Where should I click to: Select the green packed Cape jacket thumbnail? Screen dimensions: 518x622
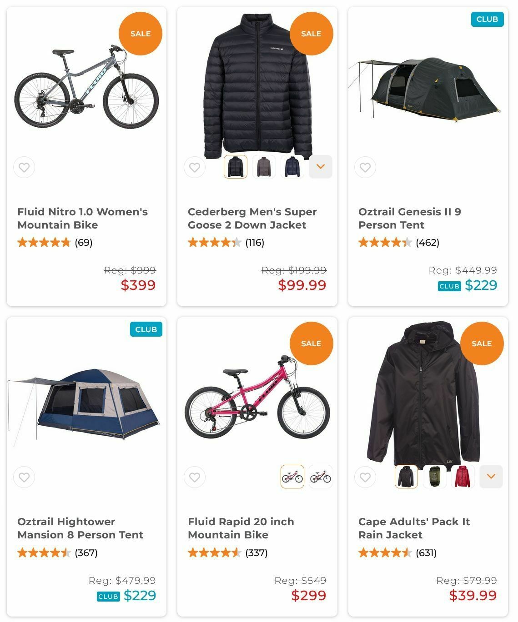click(435, 477)
